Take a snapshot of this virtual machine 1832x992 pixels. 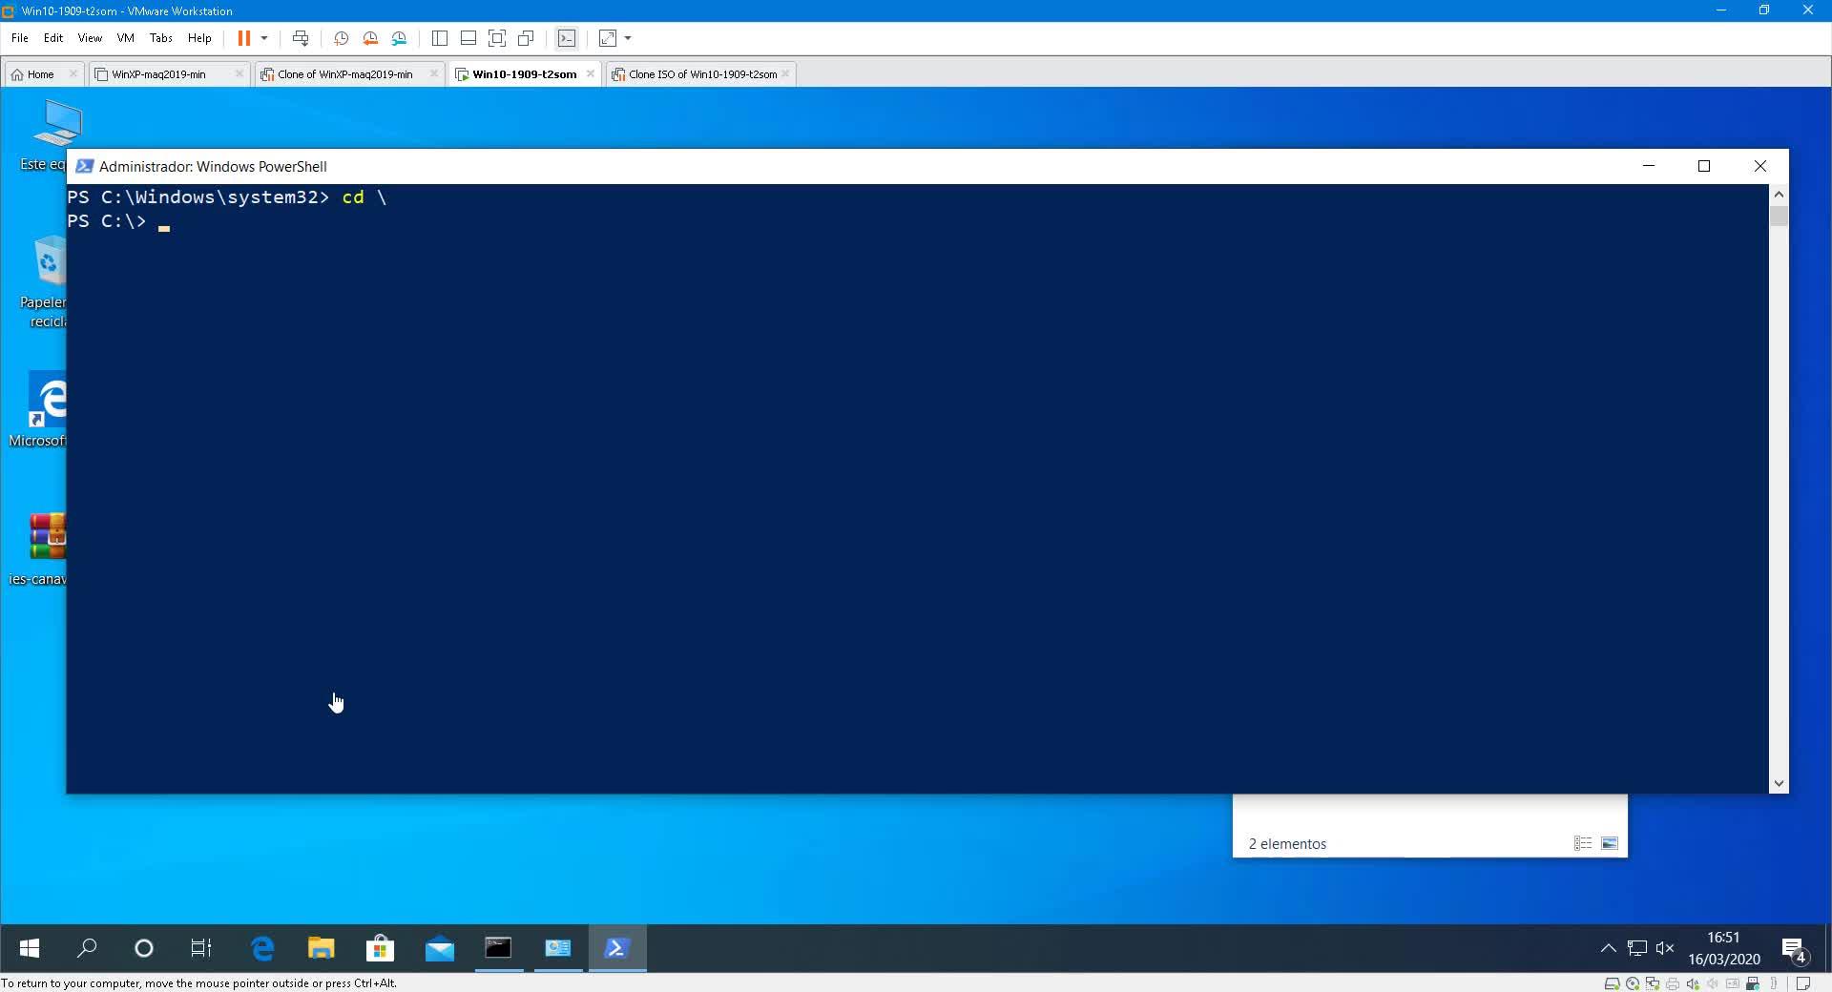[341, 38]
